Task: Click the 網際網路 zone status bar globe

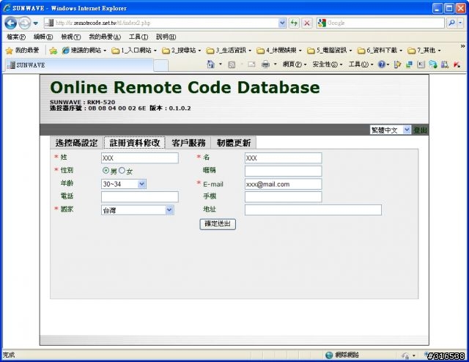Action: coord(329,355)
